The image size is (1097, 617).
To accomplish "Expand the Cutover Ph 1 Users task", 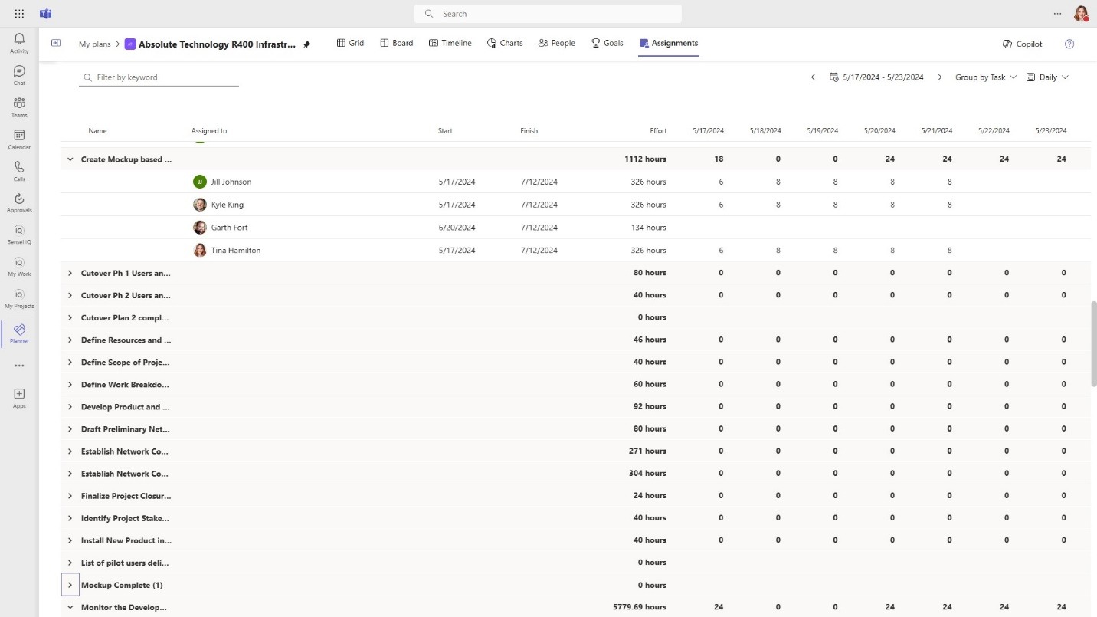I will (70, 273).
